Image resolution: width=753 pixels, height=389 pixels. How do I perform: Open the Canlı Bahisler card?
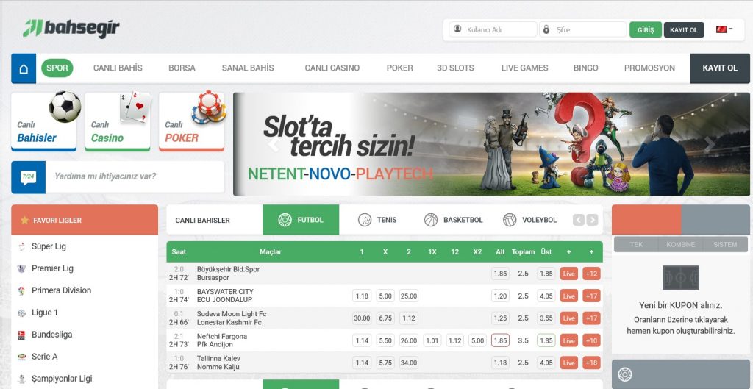tap(43, 121)
